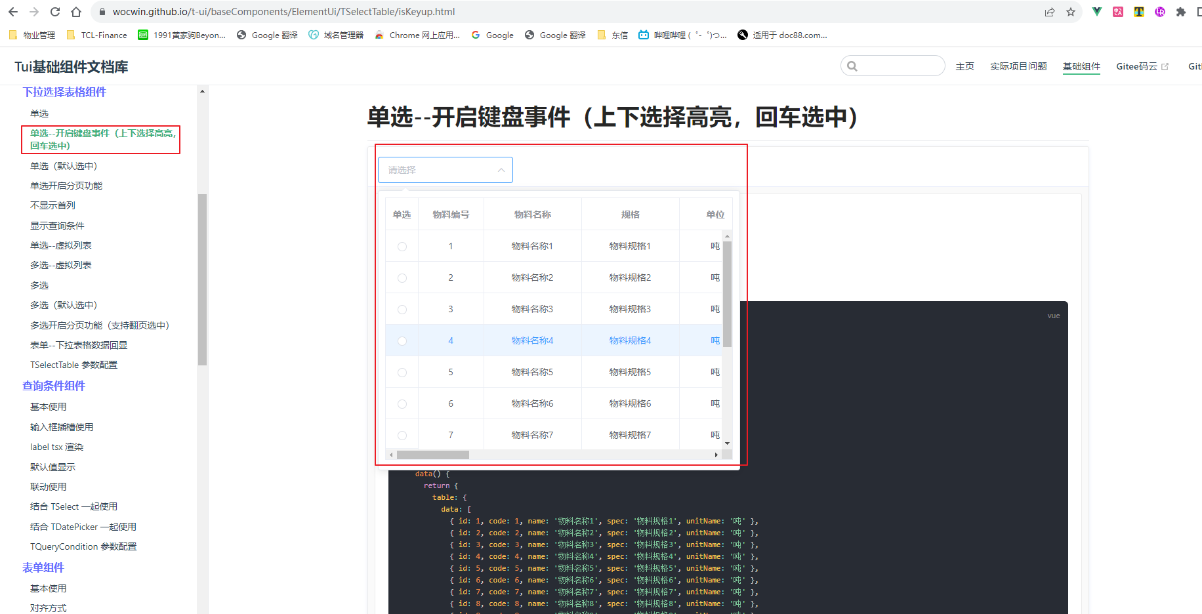Open sidebar heading 查询条件组件

[x=54, y=386]
